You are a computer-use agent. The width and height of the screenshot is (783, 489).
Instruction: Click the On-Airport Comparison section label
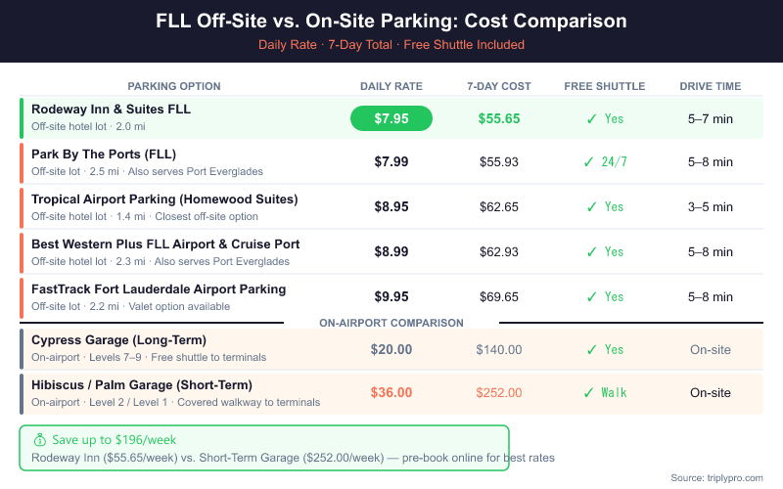[391, 323]
